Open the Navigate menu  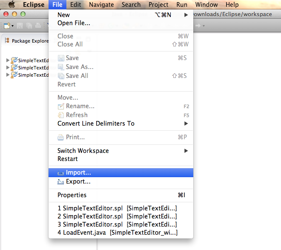101,5
